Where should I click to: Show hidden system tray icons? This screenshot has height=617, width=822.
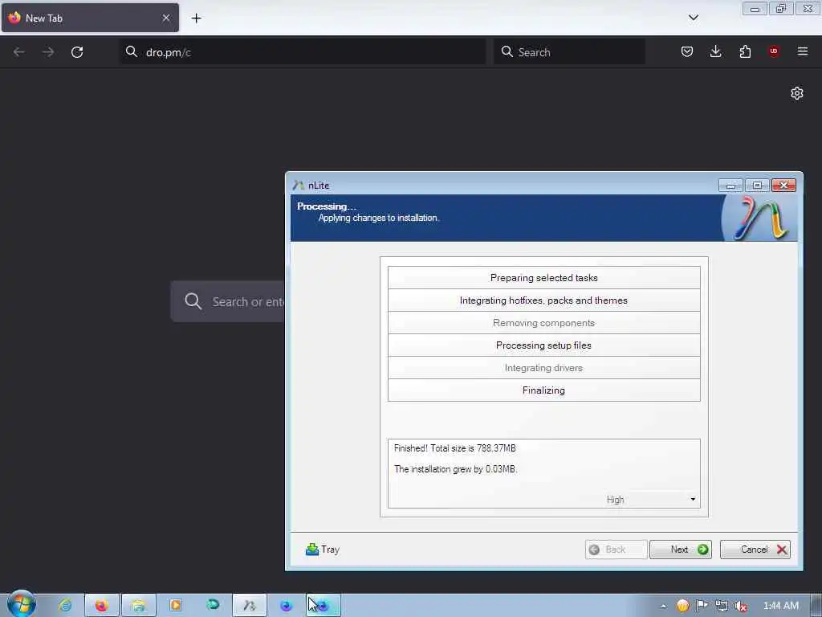tap(664, 606)
